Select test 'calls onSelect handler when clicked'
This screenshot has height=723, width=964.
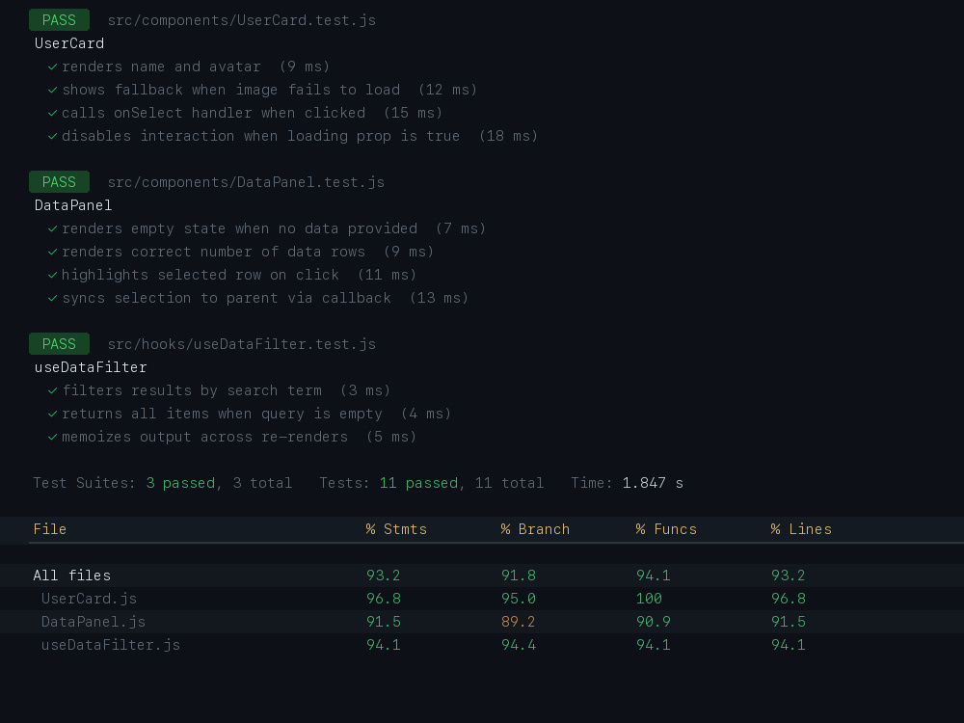coord(213,113)
